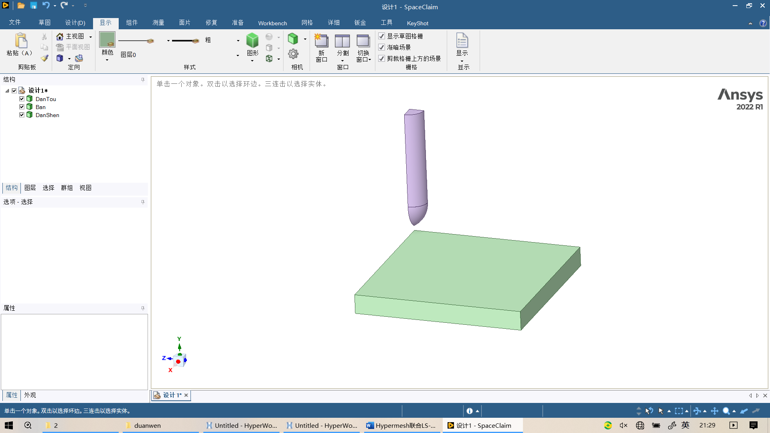Click the previous view arrow in status bar
Viewport: 770px width, 433px height.
pyautogui.click(x=744, y=411)
